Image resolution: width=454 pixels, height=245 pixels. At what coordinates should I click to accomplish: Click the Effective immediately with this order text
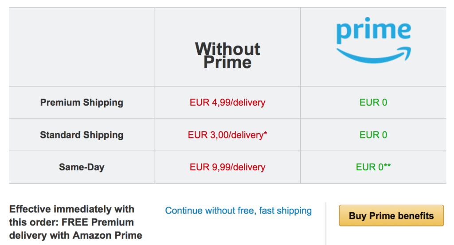72,209
